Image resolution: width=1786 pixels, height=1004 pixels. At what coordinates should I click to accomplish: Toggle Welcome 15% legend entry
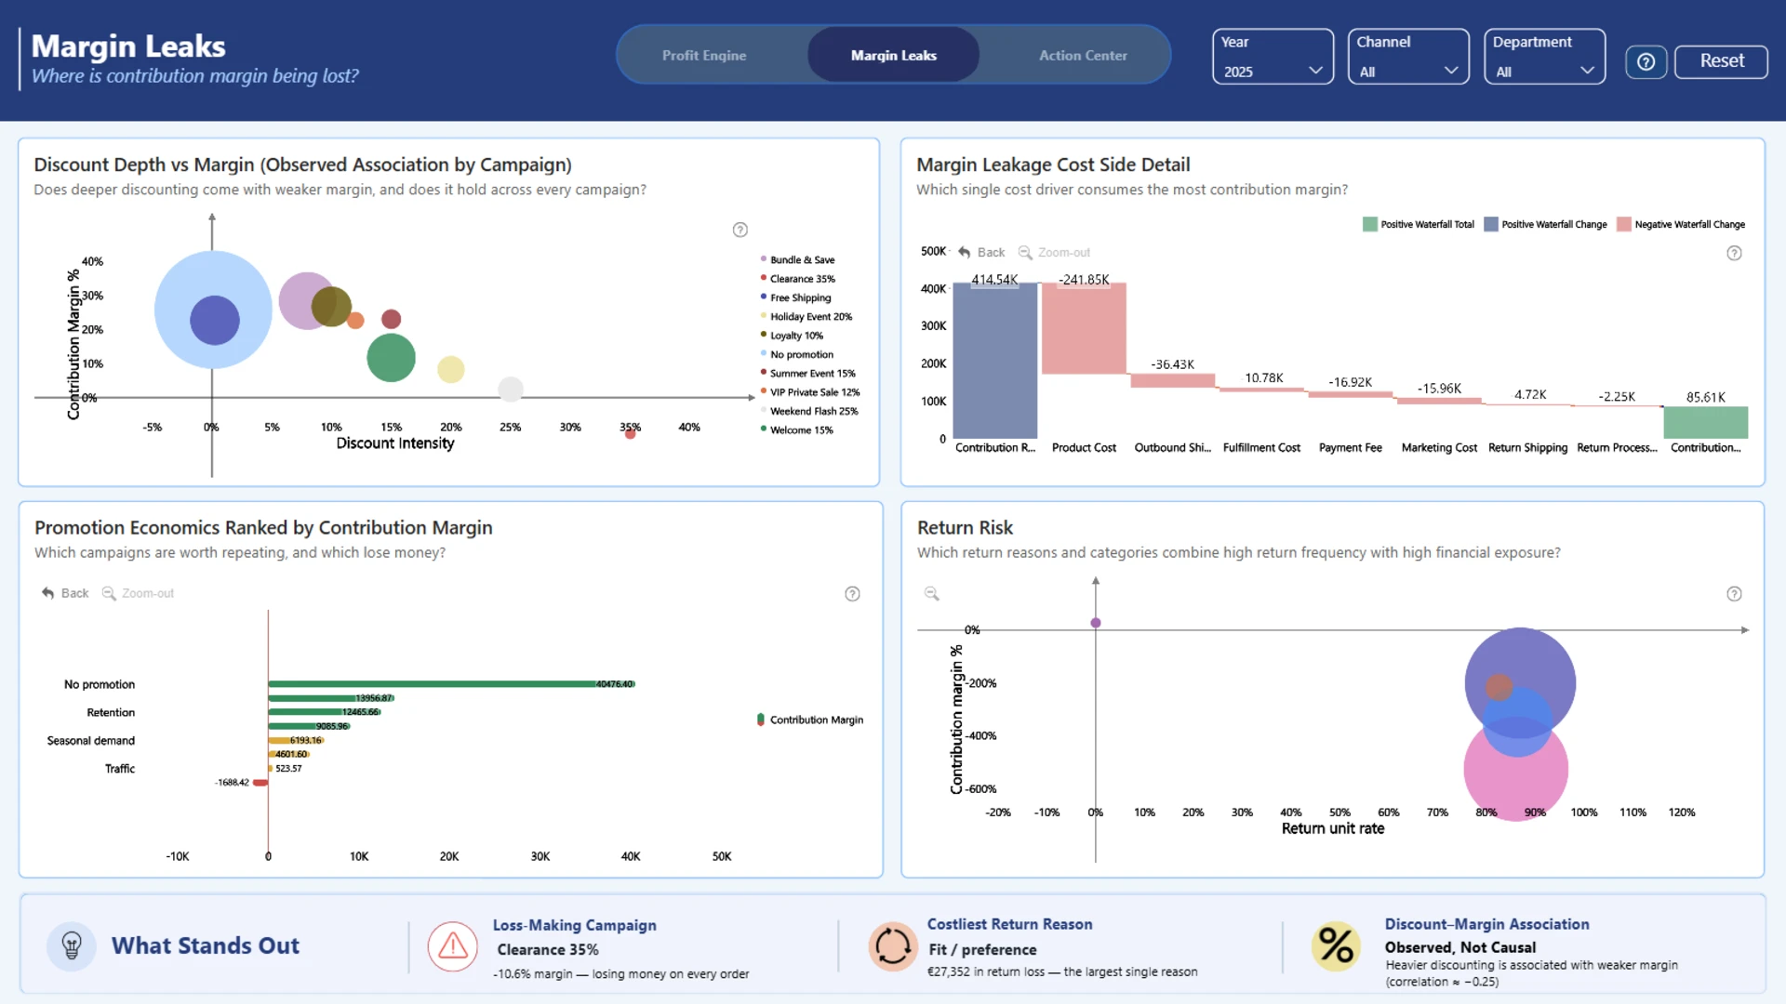click(796, 430)
